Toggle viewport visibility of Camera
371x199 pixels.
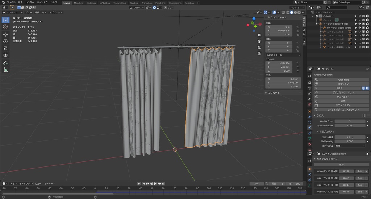pos(360,20)
